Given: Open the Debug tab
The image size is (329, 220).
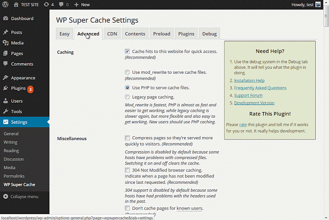Looking at the screenshot, I should tap(209, 33).
